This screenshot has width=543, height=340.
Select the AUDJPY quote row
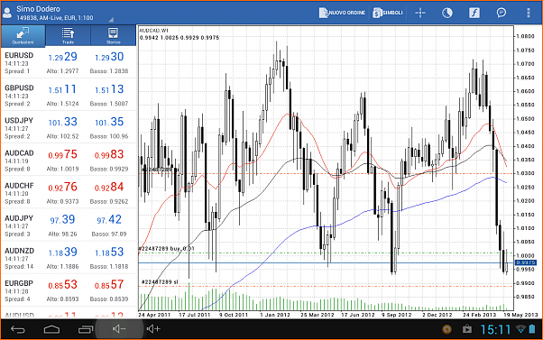(x=69, y=225)
